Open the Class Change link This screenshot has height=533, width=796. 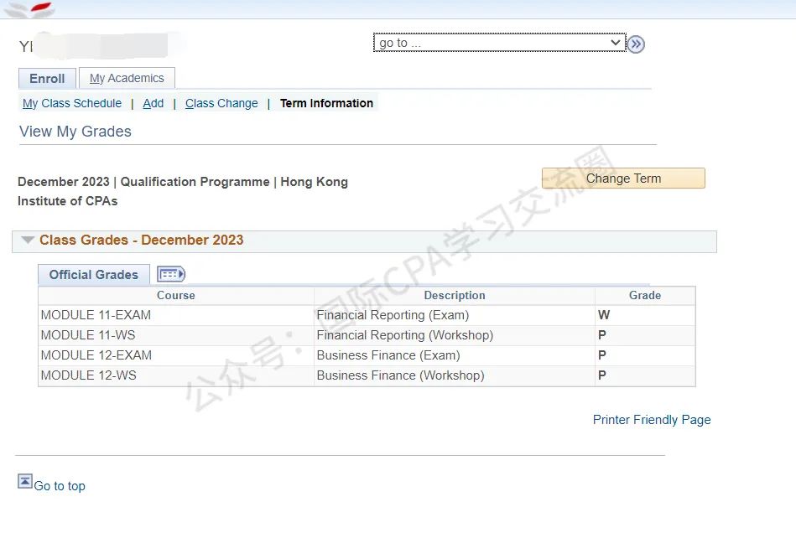coord(221,103)
